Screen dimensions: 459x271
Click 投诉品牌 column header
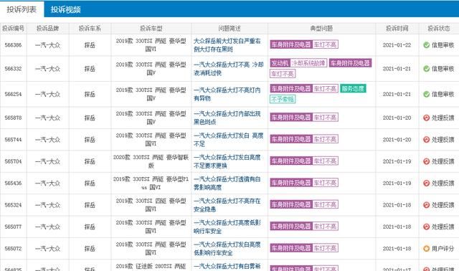(48, 29)
